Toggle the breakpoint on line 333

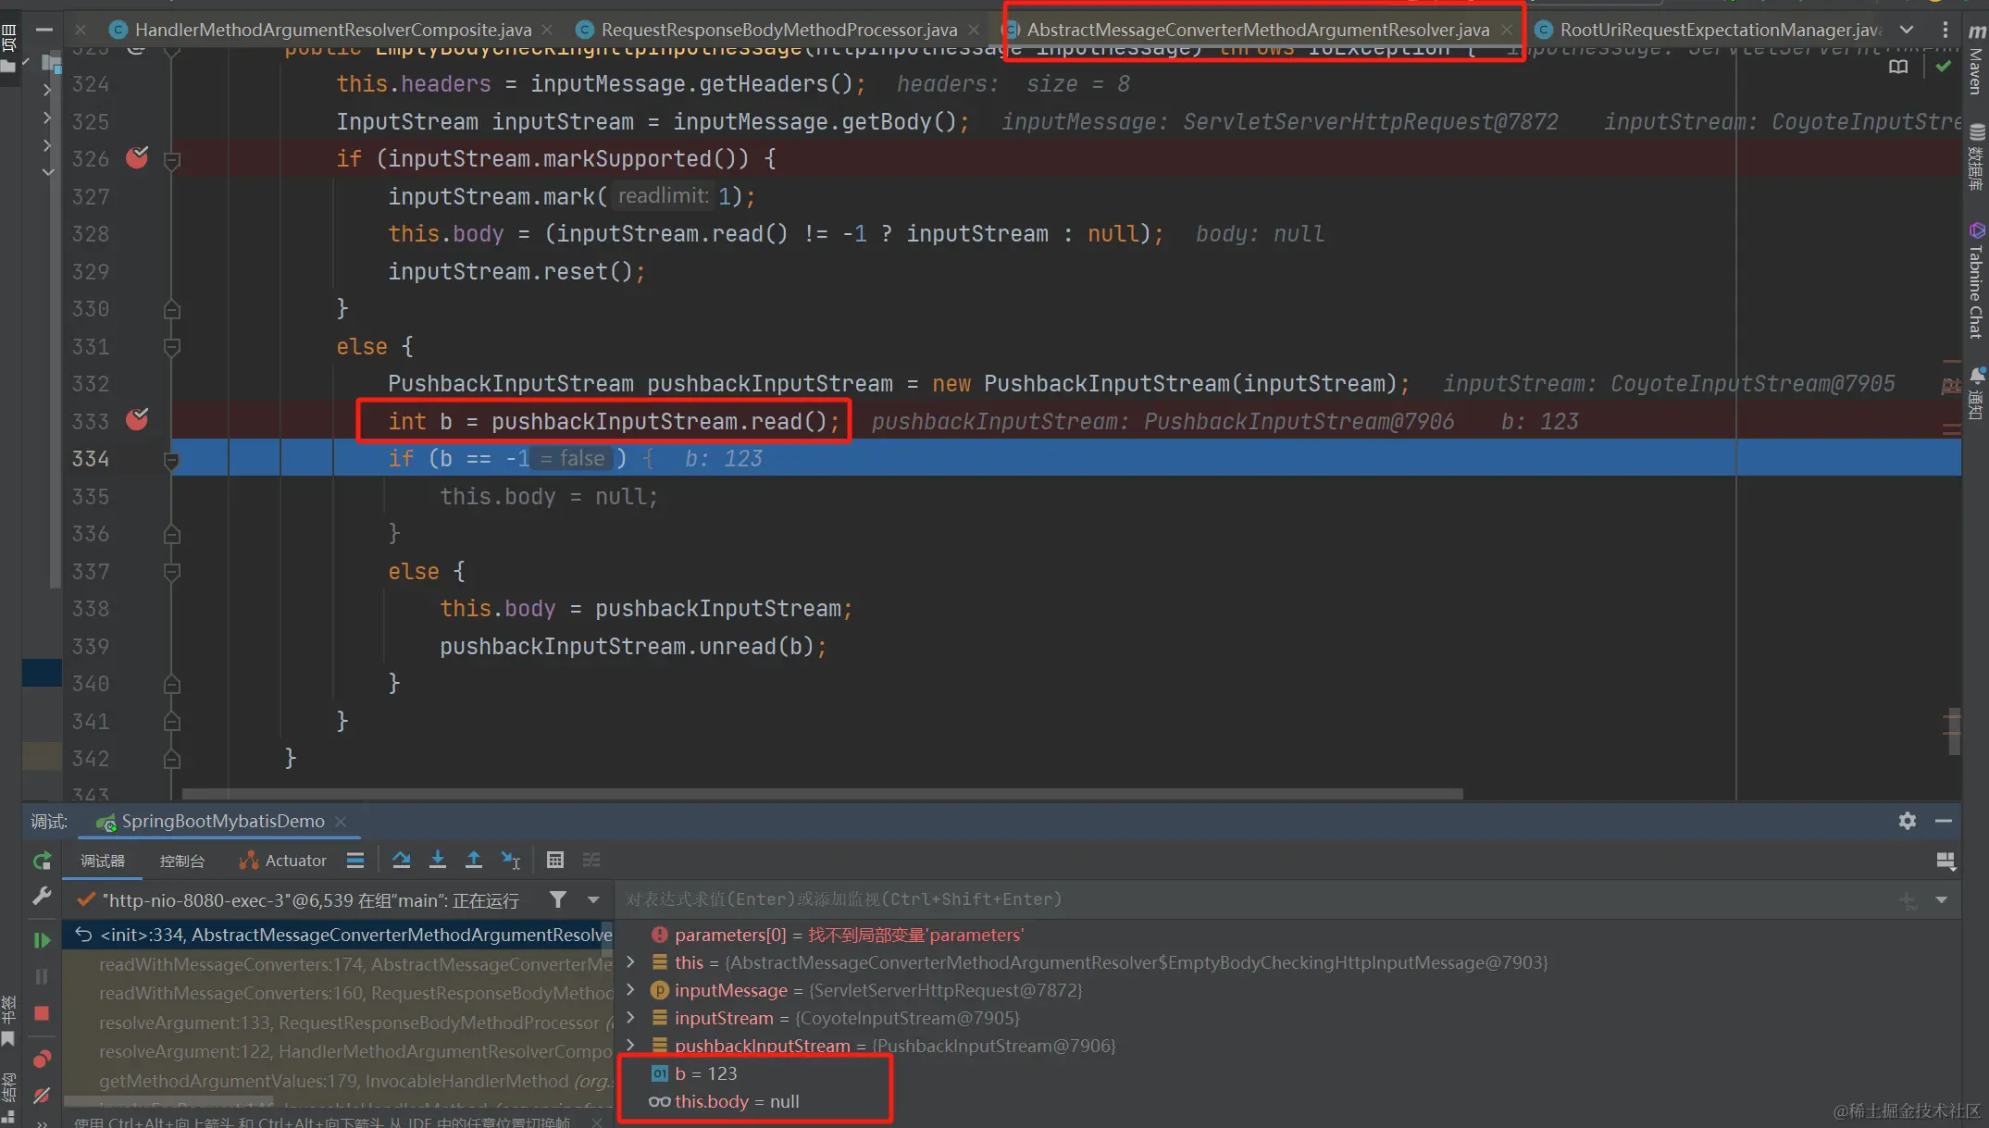tap(137, 420)
